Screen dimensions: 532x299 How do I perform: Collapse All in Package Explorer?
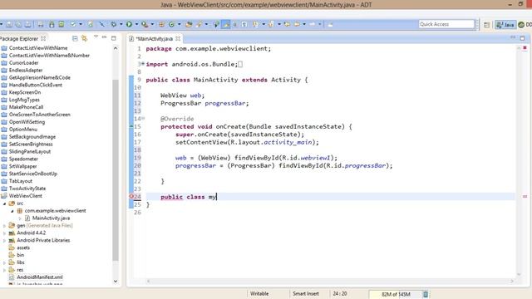(x=75, y=38)
